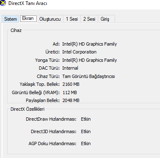Click the DirectX title bar icon
The height and width of the screenshot is (158, 160).
3,3
